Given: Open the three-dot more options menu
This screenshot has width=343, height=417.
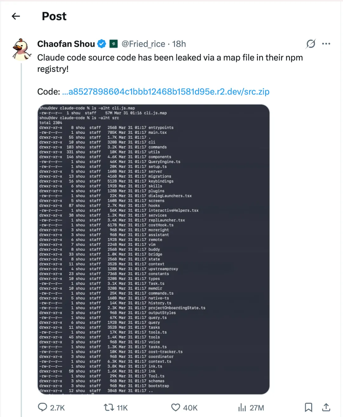Looking at the screenshot, I should (x=326, y=44).
